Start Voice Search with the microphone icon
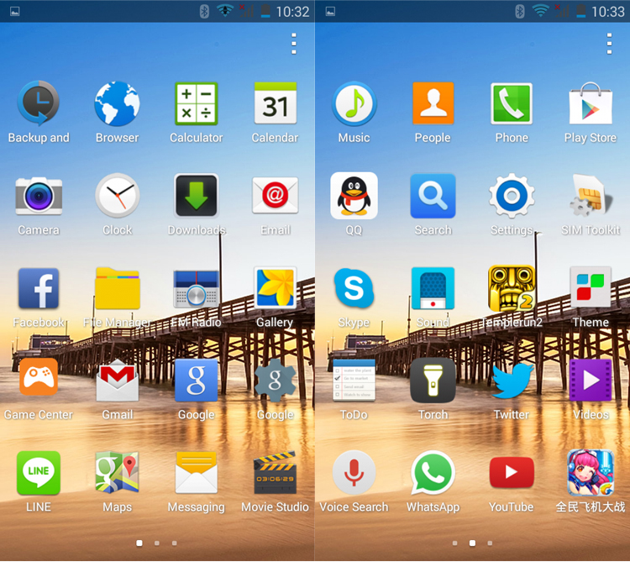The image size is (630, 562). click(354, 474)
